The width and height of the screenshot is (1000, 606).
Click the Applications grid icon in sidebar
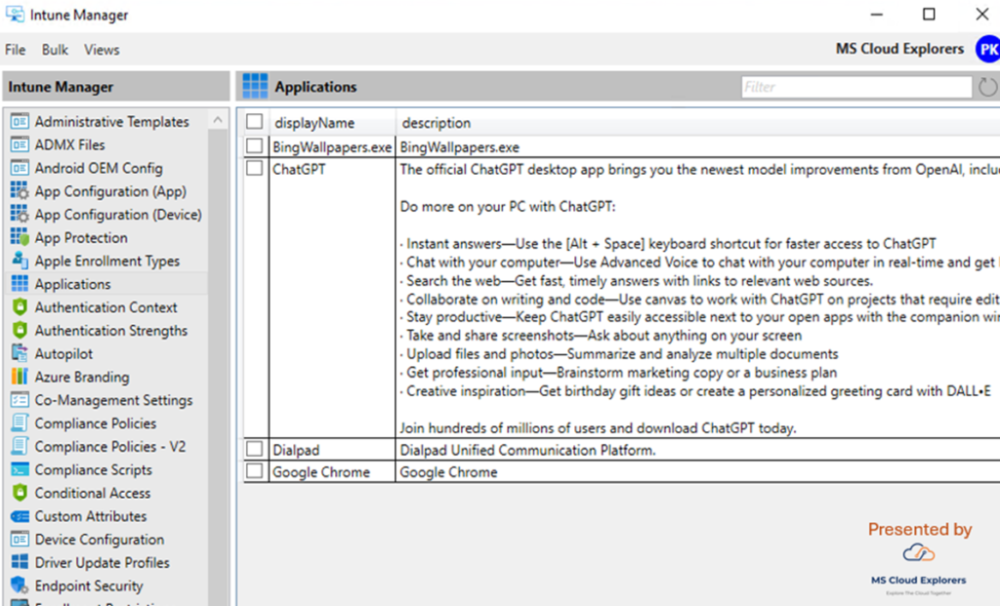[20, 284]
